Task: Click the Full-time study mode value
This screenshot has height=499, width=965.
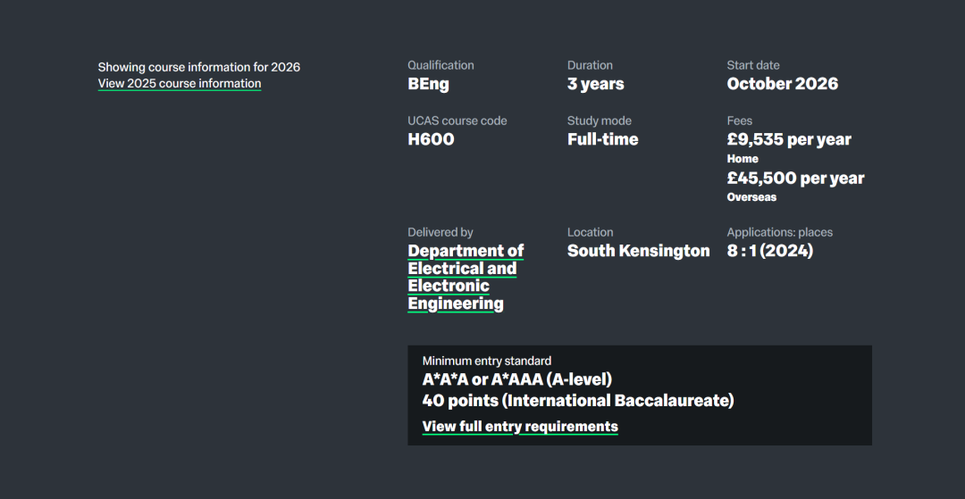Action: pyautogui.click(x=603, y=139)
